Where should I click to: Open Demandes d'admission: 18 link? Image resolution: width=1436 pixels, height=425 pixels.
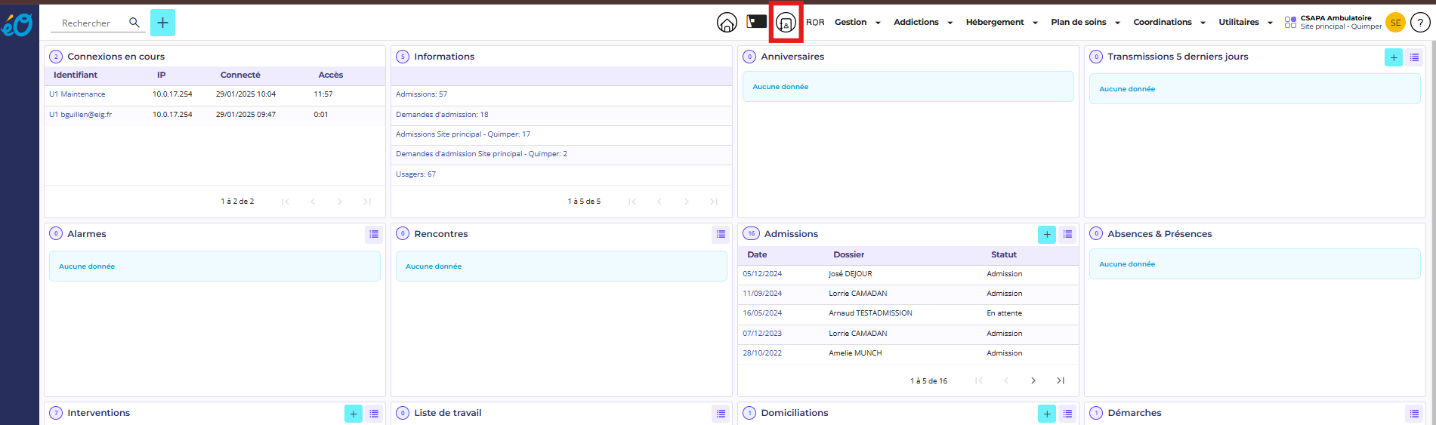click(x=442, y=115)
